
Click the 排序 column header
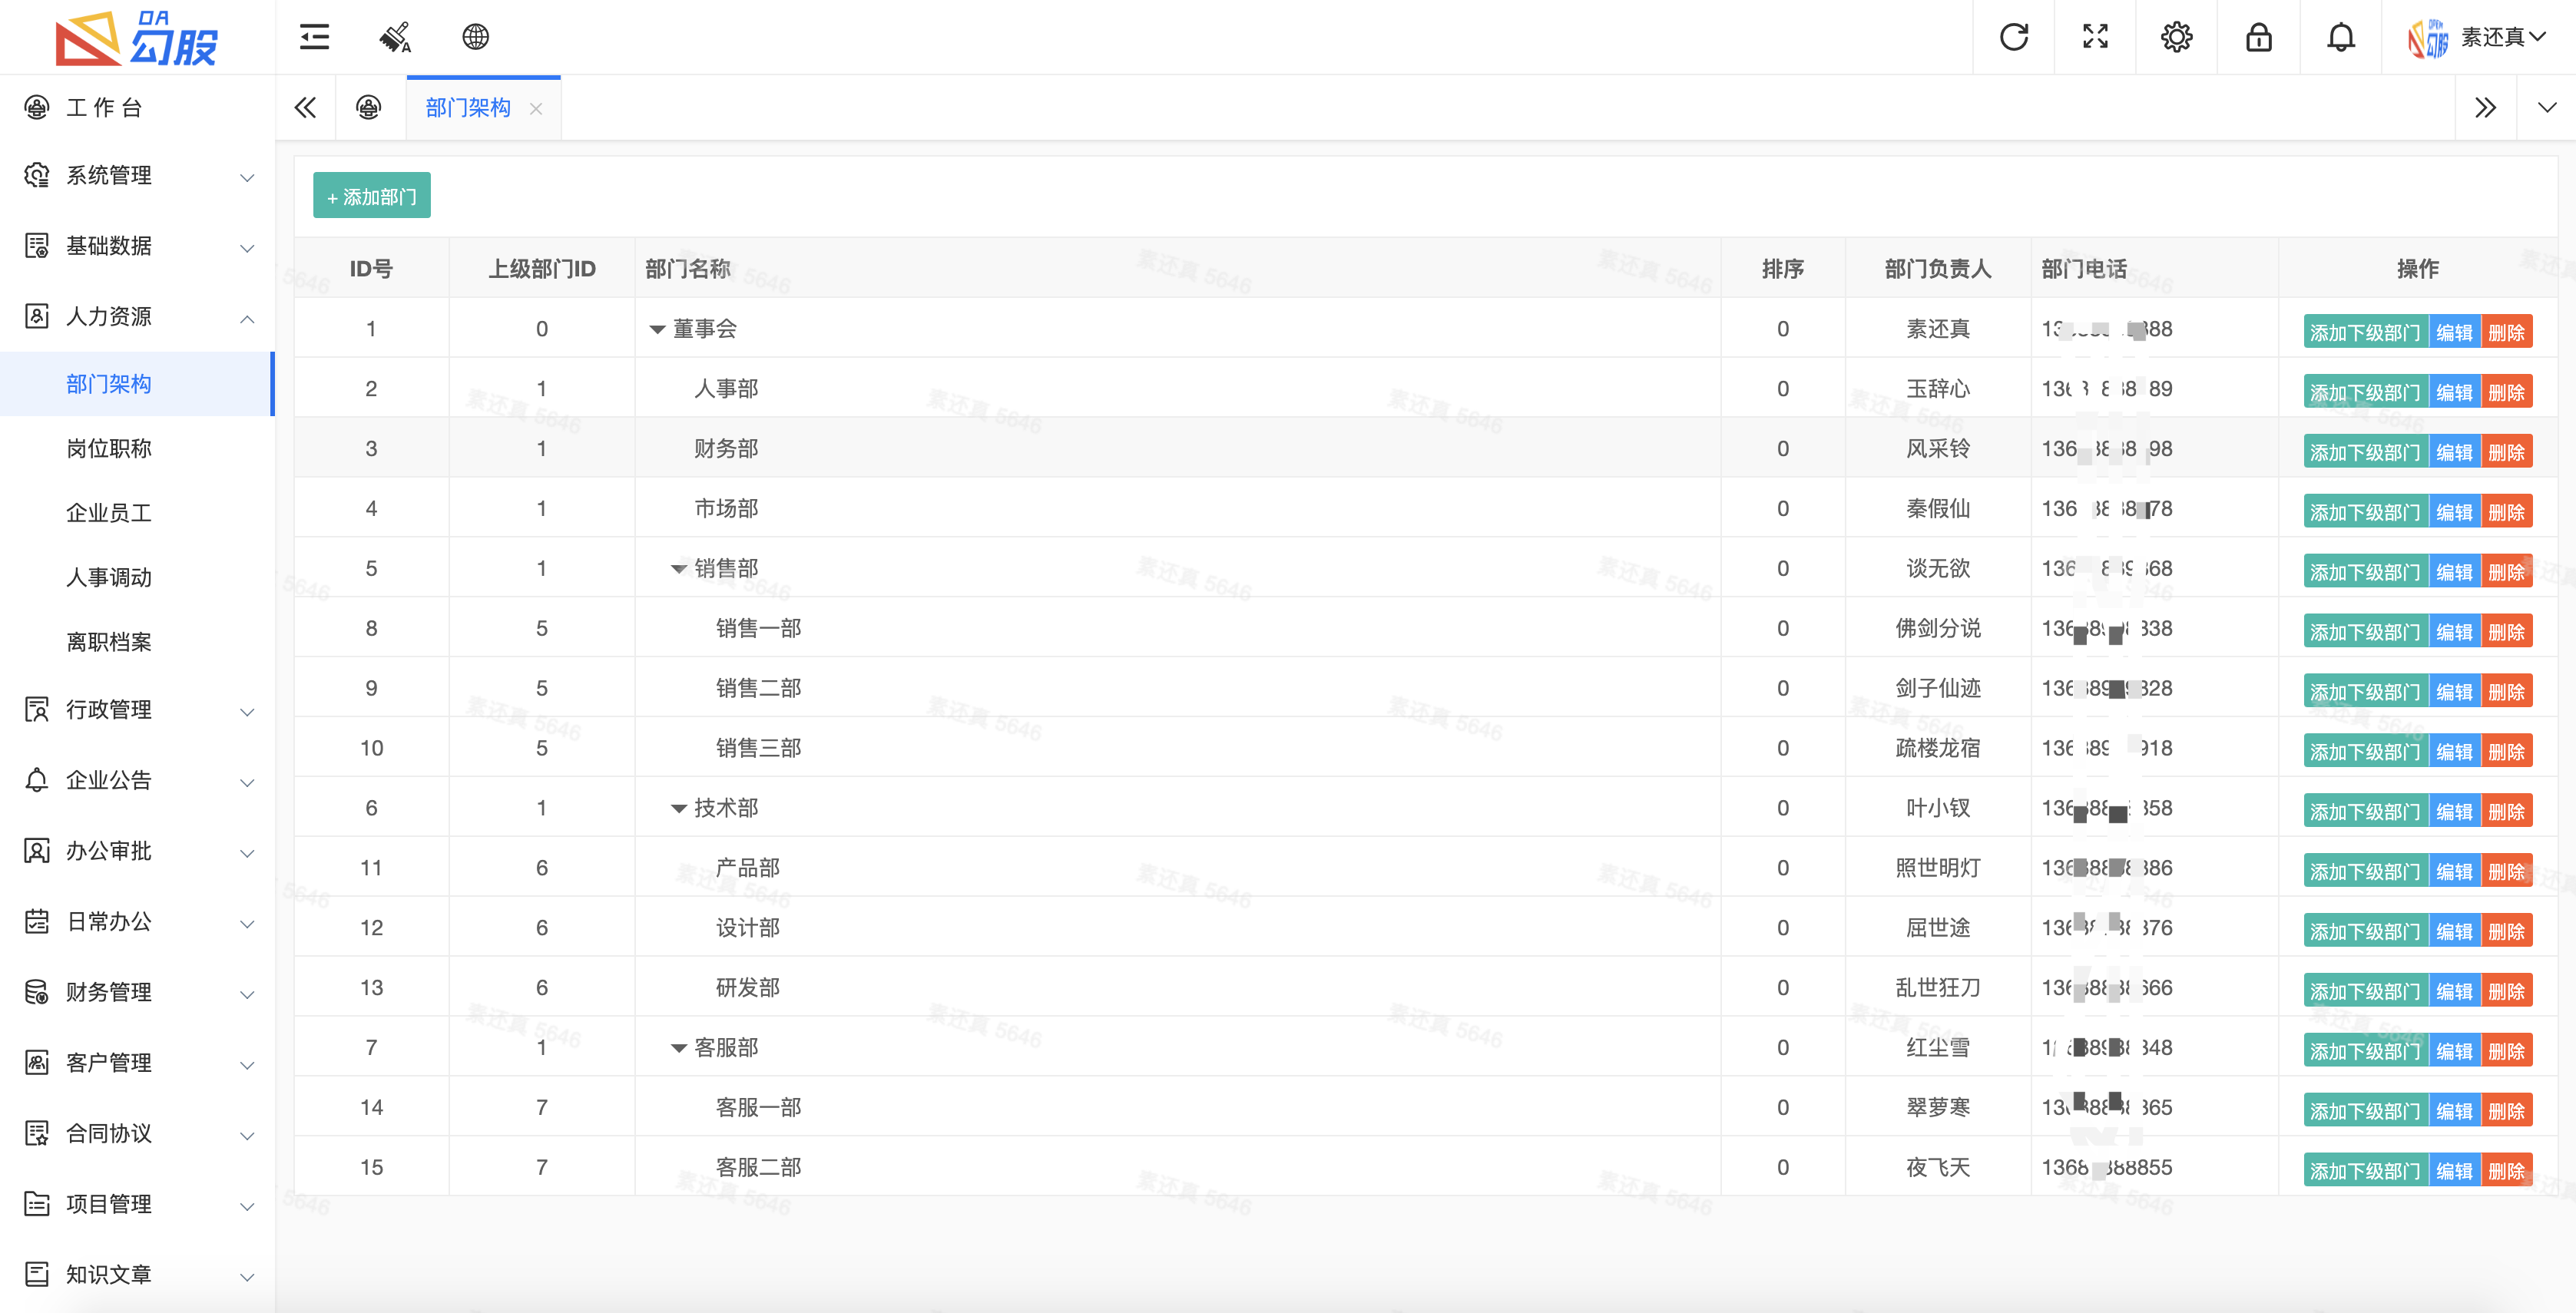[x=1782, y=268]
